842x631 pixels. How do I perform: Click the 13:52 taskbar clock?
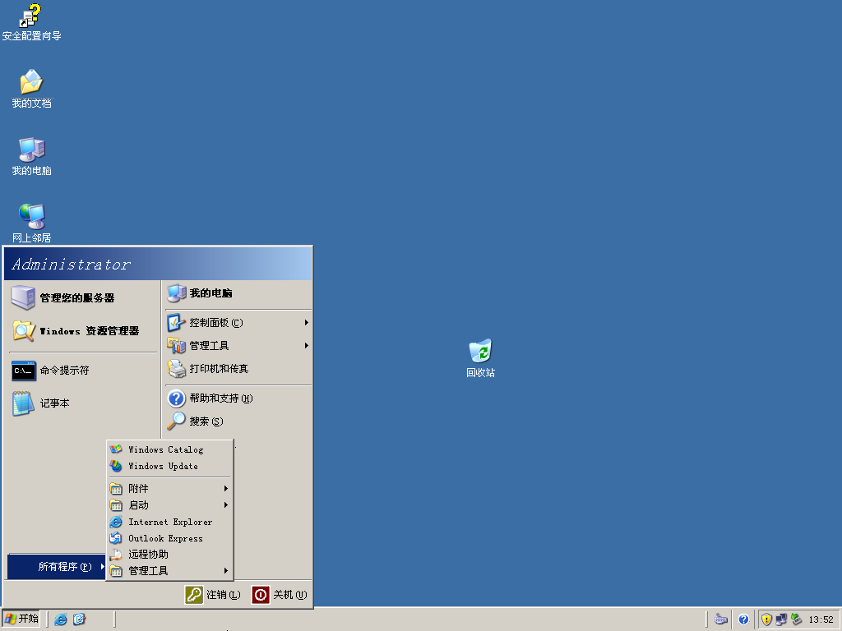tap(821, 619)
